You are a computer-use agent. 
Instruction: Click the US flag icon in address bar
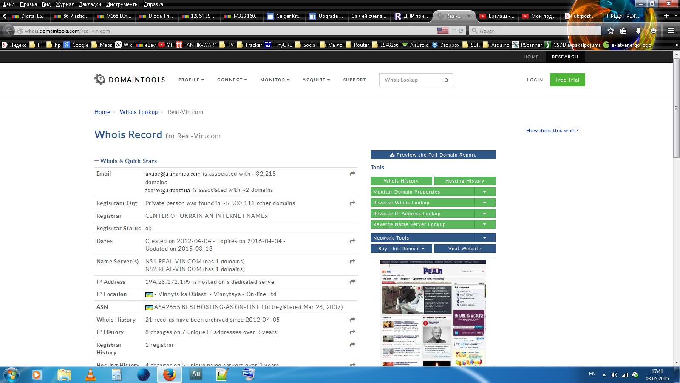[x=443, y=31]
